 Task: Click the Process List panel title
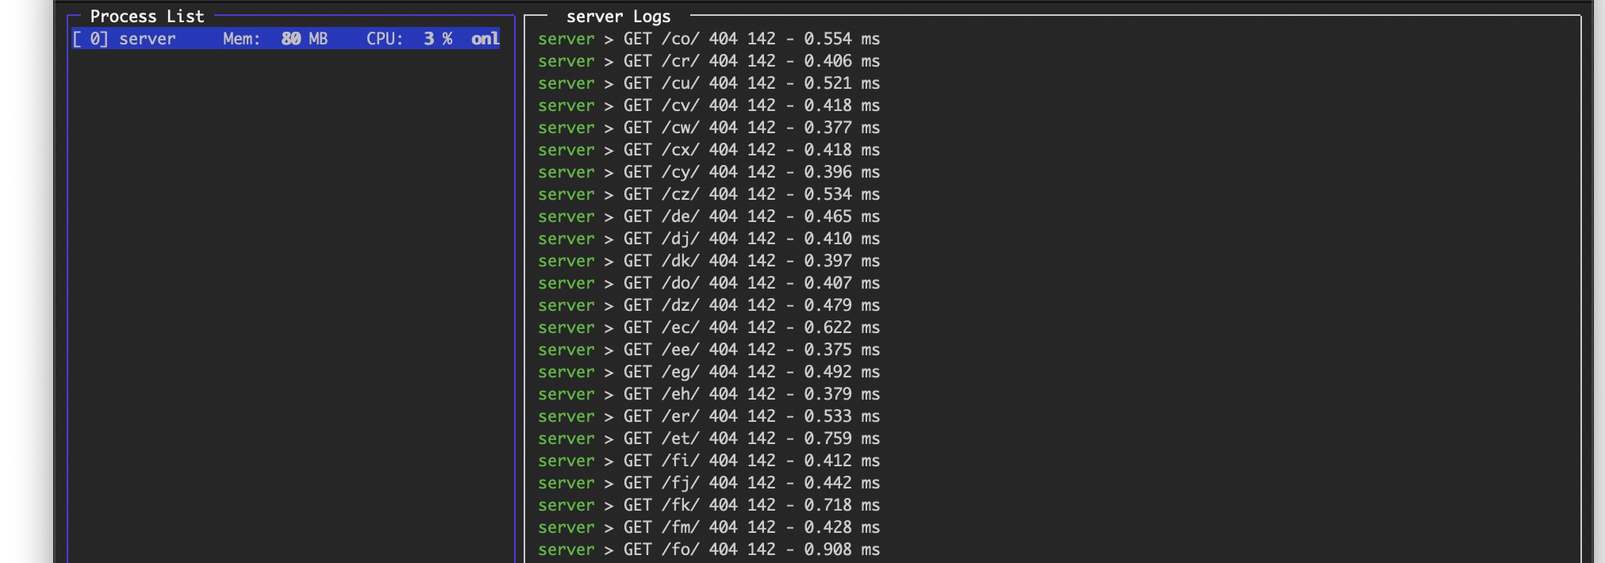(147, 16)
